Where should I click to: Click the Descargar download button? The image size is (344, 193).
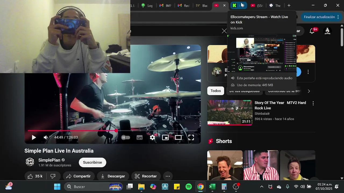[x=113, y=176]
